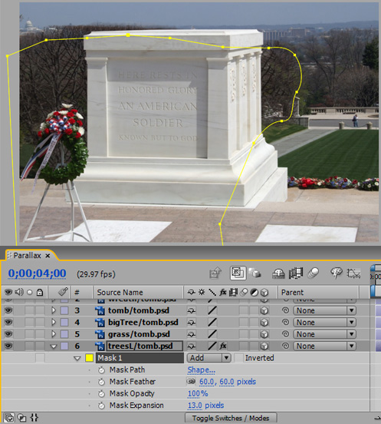Click the Brainstorm icon

(337, 273)
